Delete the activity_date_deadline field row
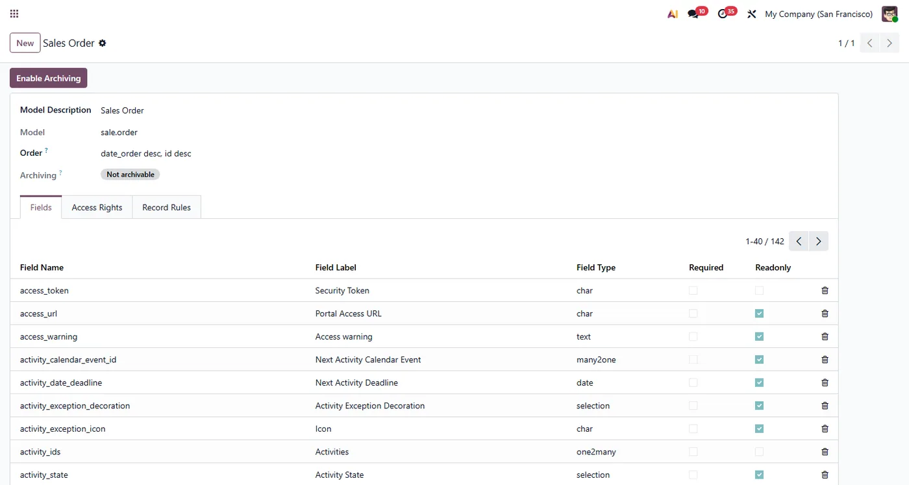The height and width of the screenshot is (485, 909). coord(825,382)
